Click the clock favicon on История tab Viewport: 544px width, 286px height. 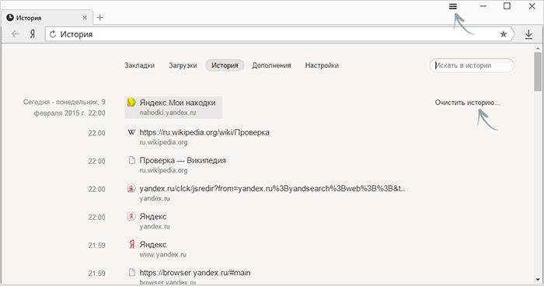pos(9,17)
